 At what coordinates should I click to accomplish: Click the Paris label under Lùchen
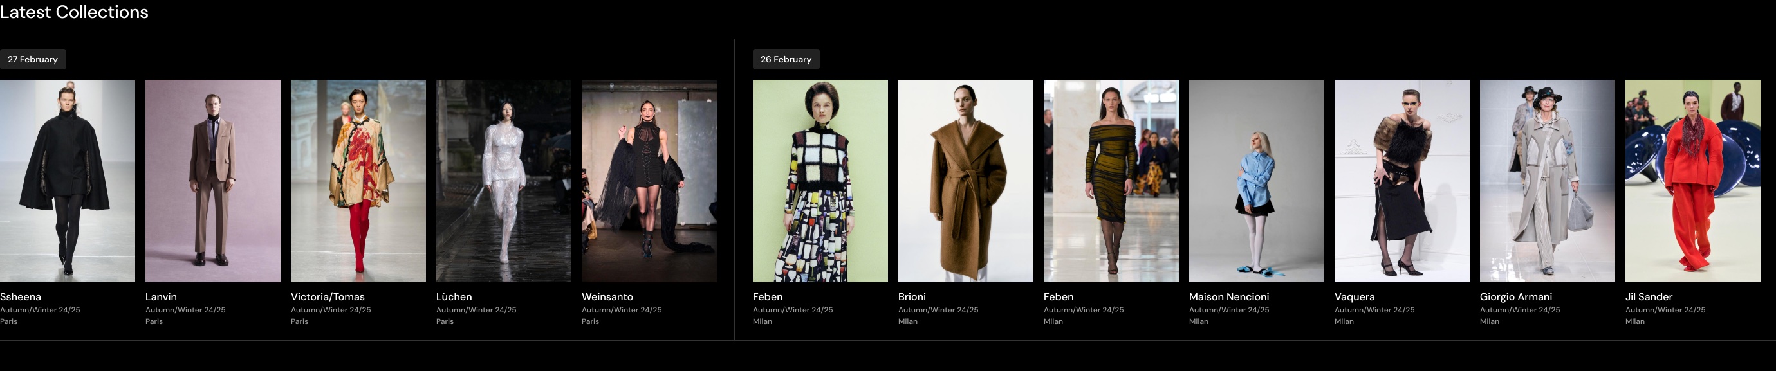(445, 321)
